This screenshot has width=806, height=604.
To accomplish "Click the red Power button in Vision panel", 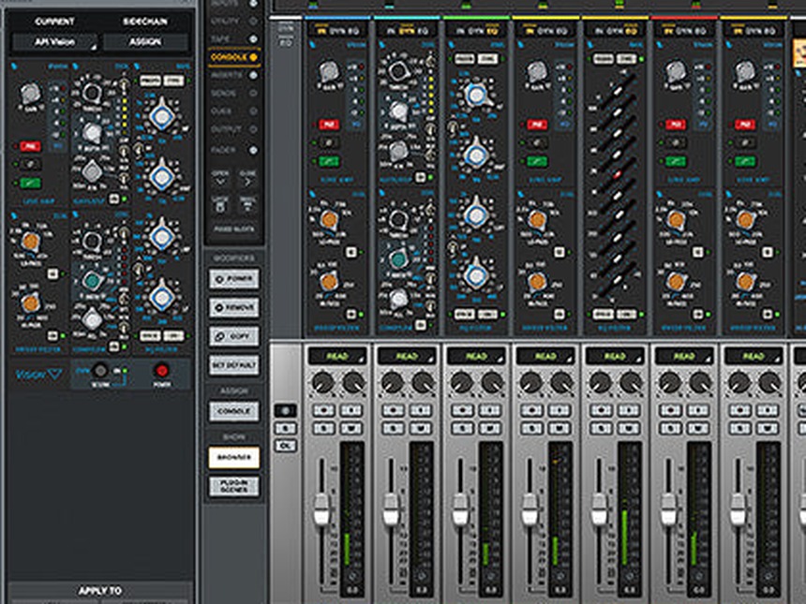I will (x=161, y=370).
